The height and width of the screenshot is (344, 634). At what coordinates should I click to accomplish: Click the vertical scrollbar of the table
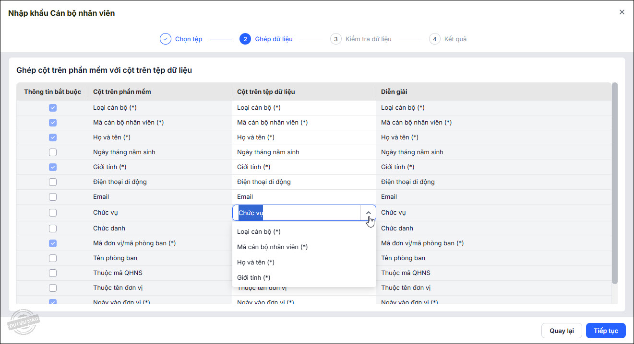coord(615,182)
